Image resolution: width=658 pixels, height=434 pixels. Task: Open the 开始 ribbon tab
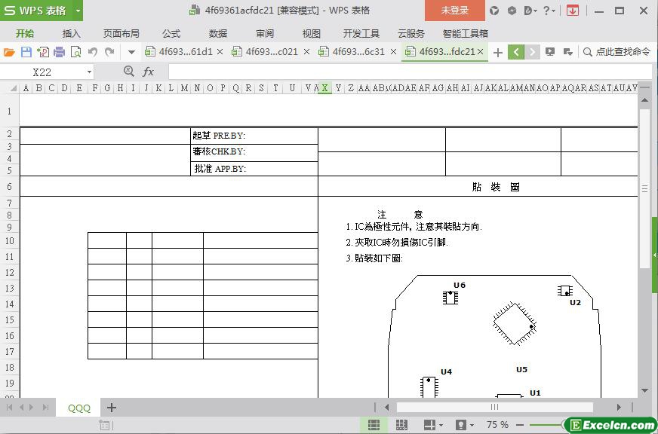[x=25, y=33]
